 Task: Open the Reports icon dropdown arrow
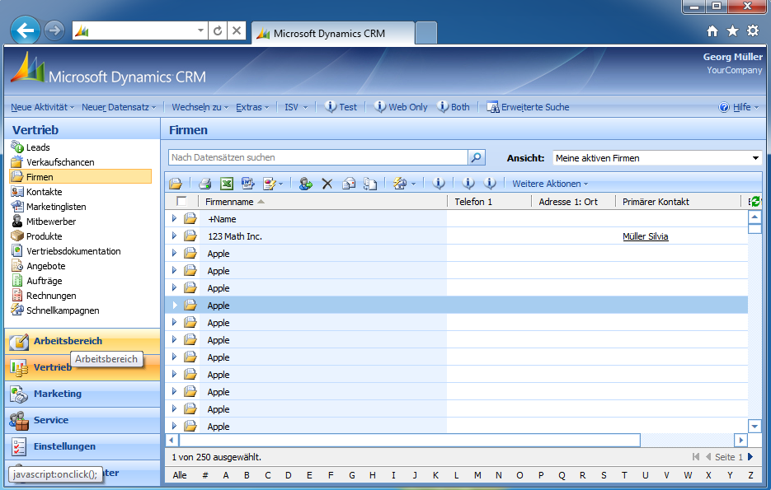[280, 184]
